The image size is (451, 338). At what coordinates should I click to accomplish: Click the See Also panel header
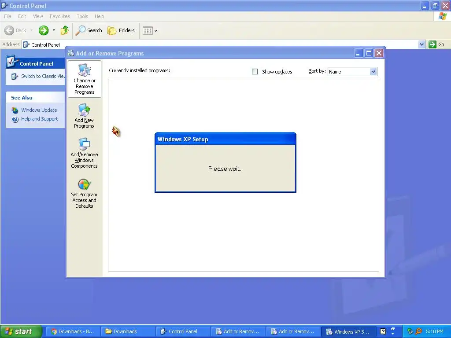point(35,98)
